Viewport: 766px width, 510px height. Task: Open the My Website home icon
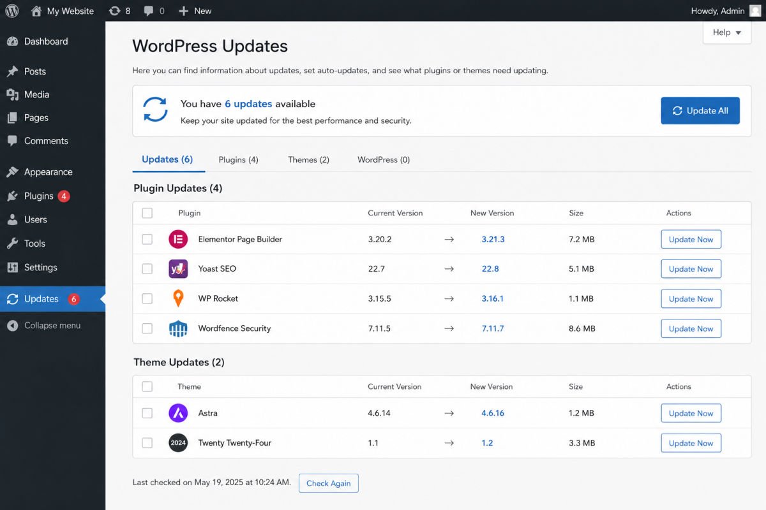(x=36, y=11)
